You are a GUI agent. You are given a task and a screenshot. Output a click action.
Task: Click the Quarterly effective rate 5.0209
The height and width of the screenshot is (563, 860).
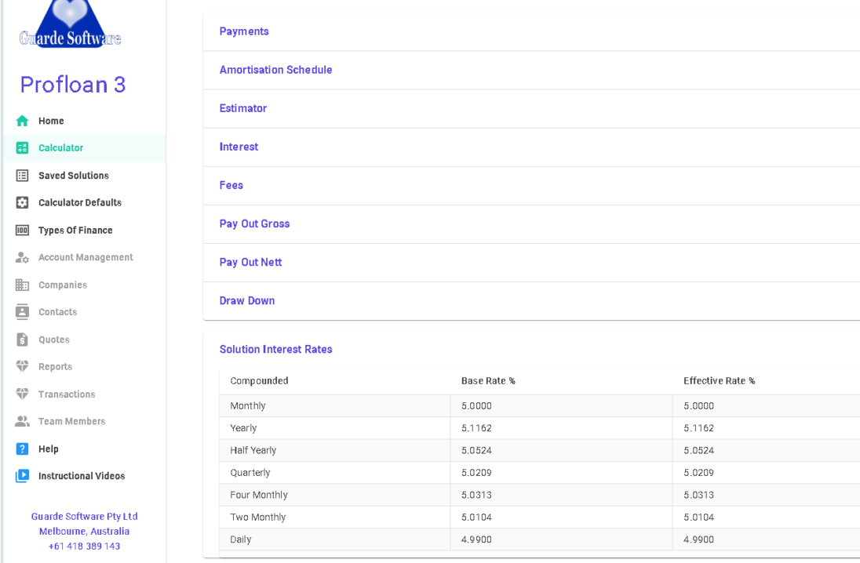698,473
